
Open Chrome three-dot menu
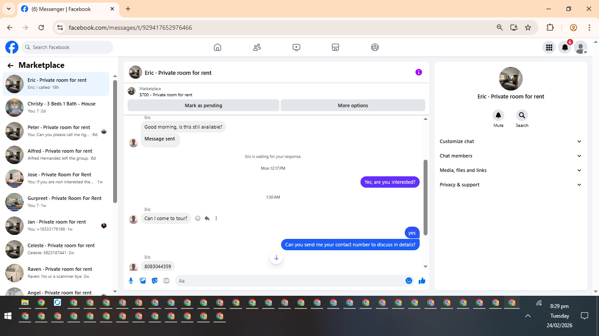(x=589, y=28)
